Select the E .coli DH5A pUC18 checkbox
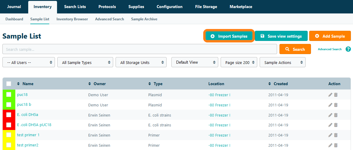This screenshot has width=353, height=150. 9,125
